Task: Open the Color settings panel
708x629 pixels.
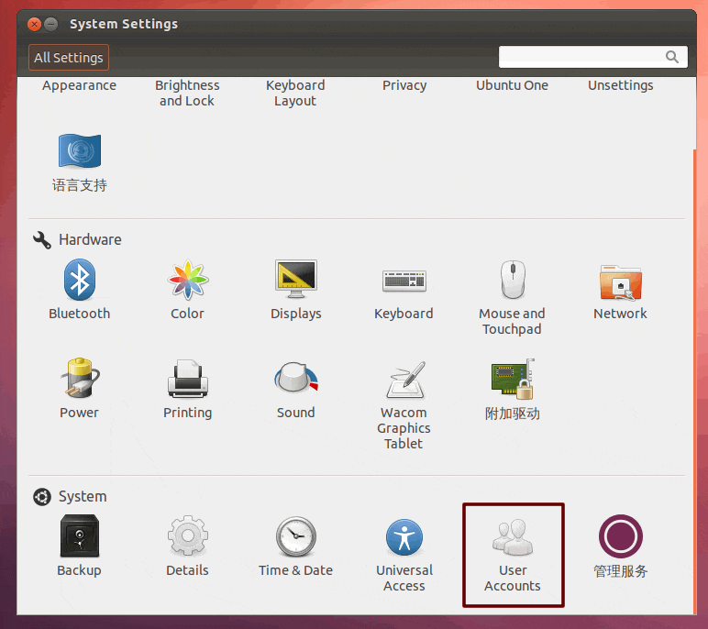Action: [188, 281]
